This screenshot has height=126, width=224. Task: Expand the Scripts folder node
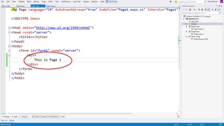186,24
